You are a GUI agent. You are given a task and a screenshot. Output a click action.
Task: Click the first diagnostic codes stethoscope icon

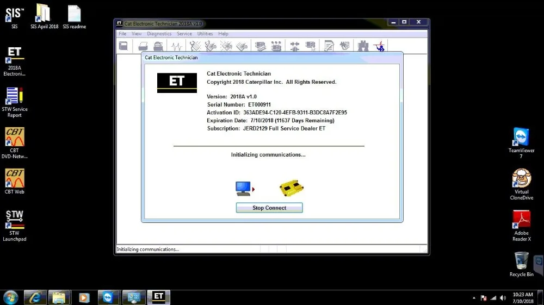coord(195,46)
